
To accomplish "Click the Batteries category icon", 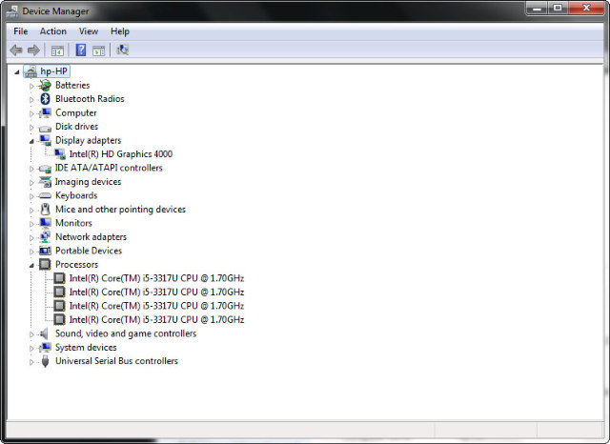I will point(45,85).
